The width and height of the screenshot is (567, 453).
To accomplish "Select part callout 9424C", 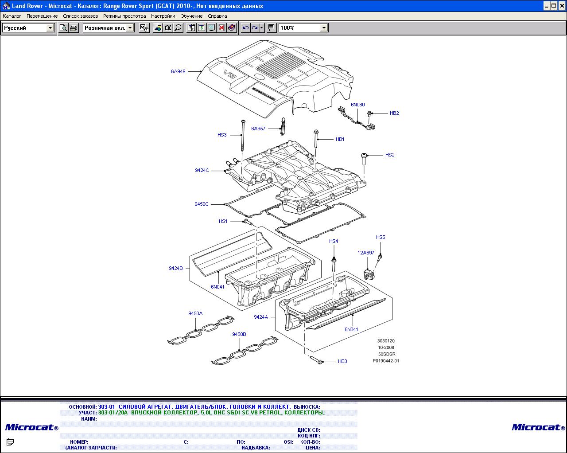I will 202,171.
